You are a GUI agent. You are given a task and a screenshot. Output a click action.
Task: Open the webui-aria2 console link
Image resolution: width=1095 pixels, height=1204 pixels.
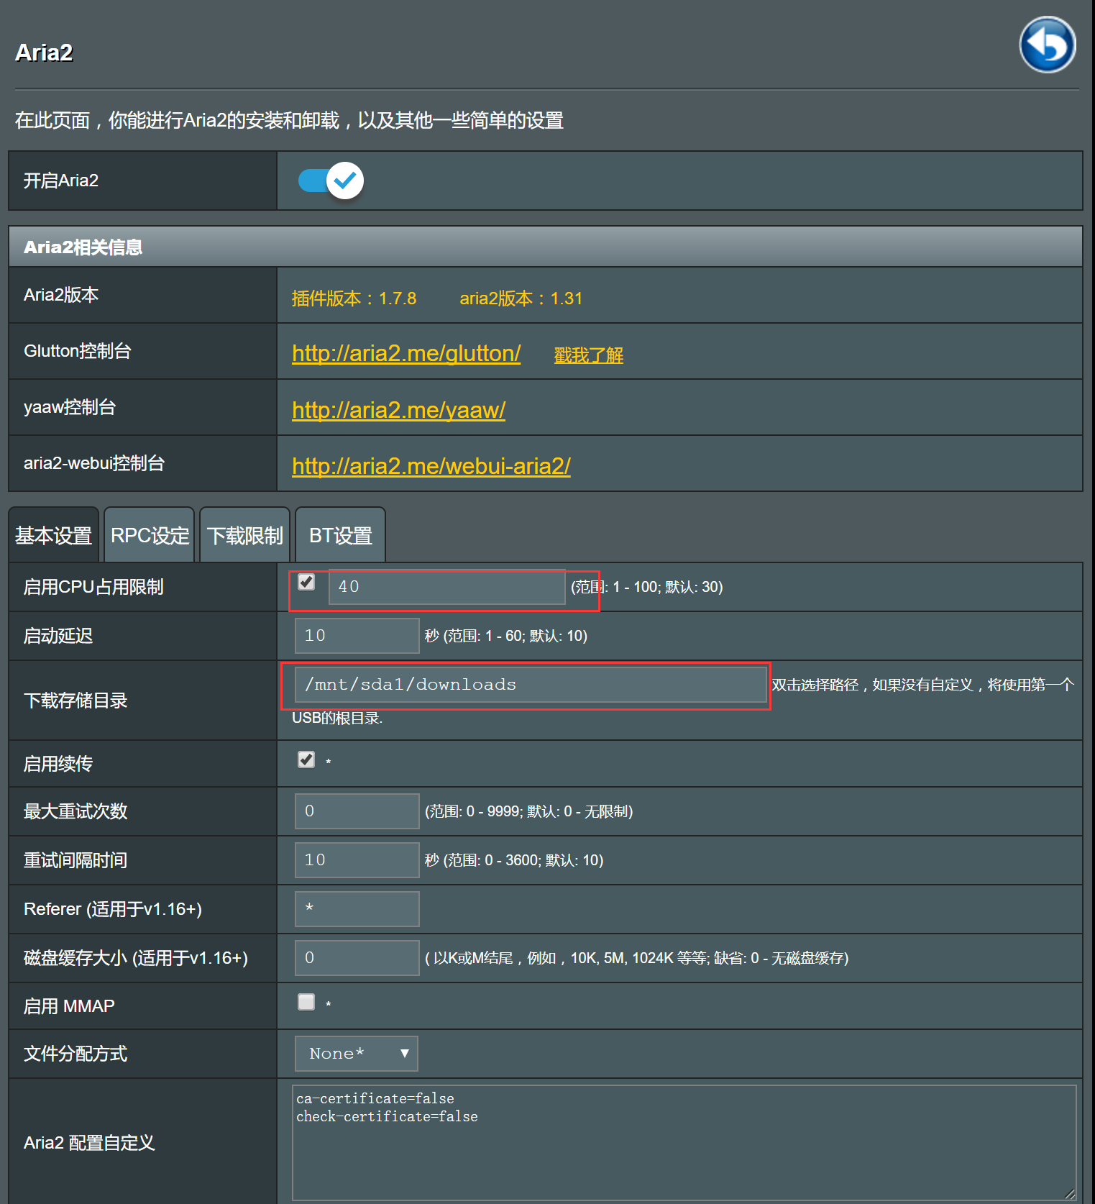pos(431,466)
